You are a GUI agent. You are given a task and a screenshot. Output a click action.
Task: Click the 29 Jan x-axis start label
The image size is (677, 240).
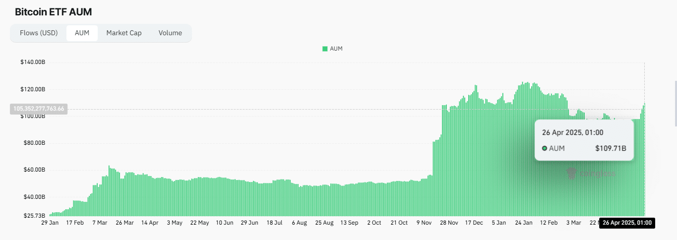(x=50, y=223)
